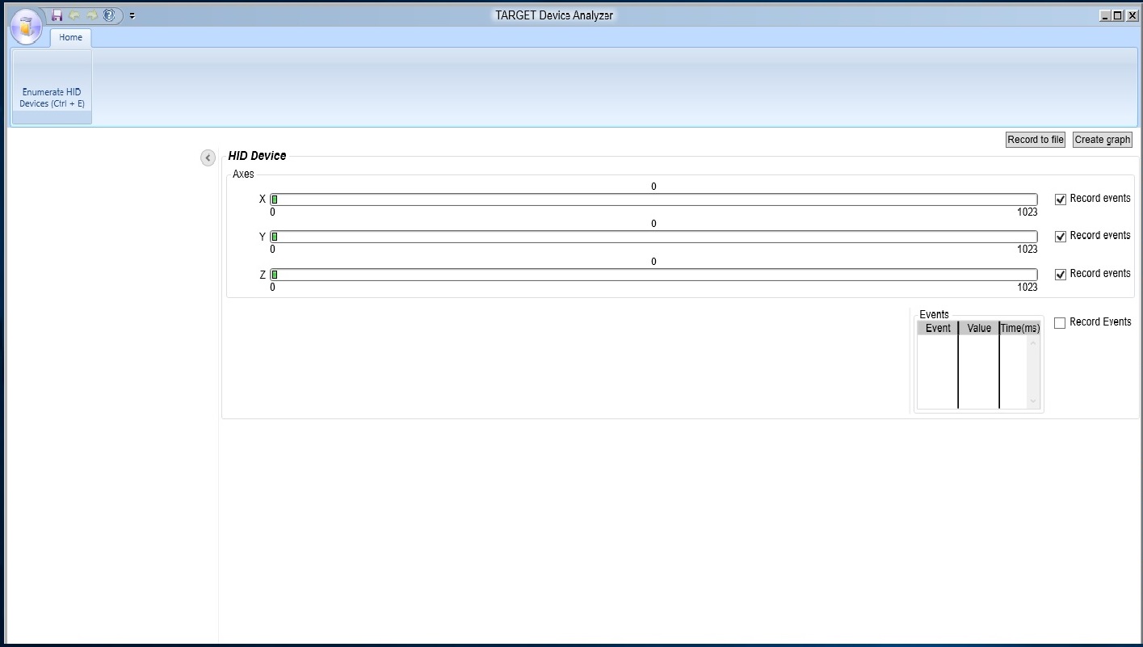Image resolution: width=1143 pixels, height=647 pixels.
Task: Click the Time(ms) column header
Action: click(x=1020, y=328)
